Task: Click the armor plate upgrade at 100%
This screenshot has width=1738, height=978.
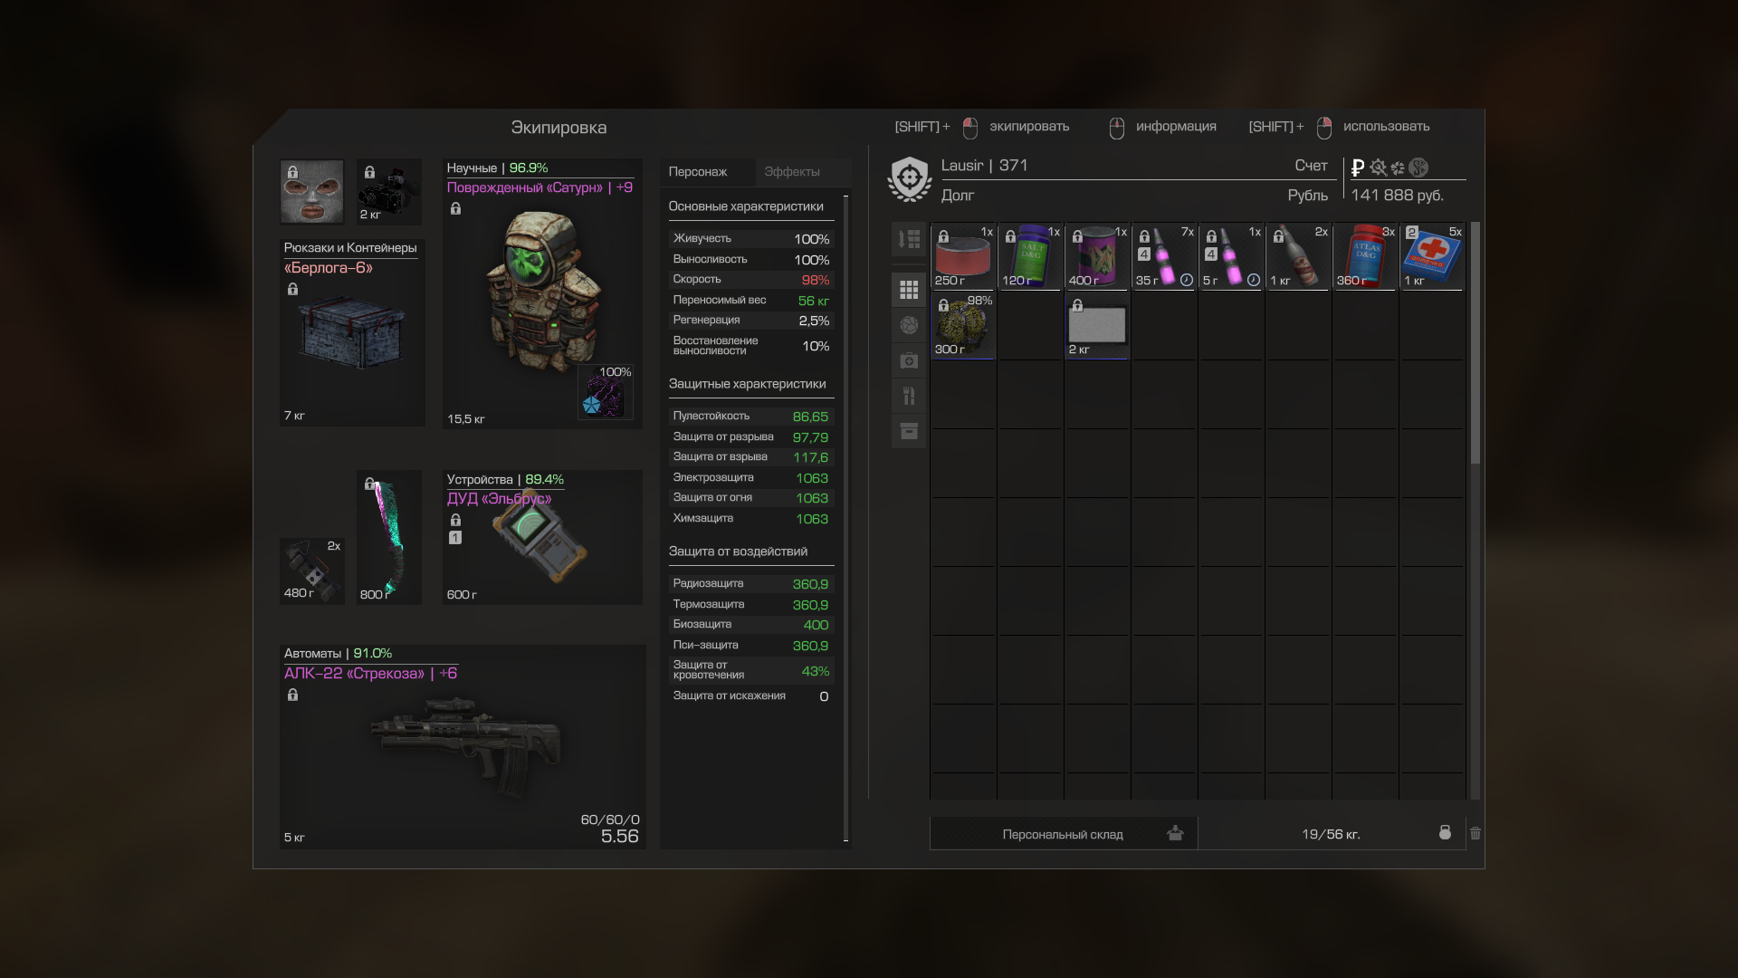Action: [606, 392]
